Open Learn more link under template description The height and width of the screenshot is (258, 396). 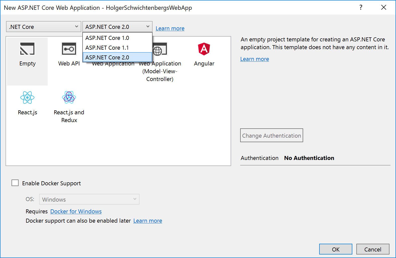254,59
